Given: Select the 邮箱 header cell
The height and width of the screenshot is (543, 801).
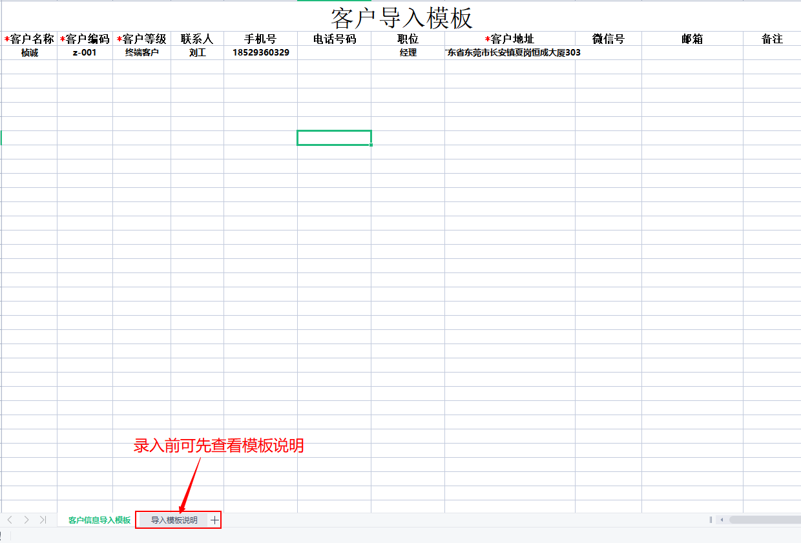Looking at the screenshot, I should pyautogui.click(x=692, y=39).
